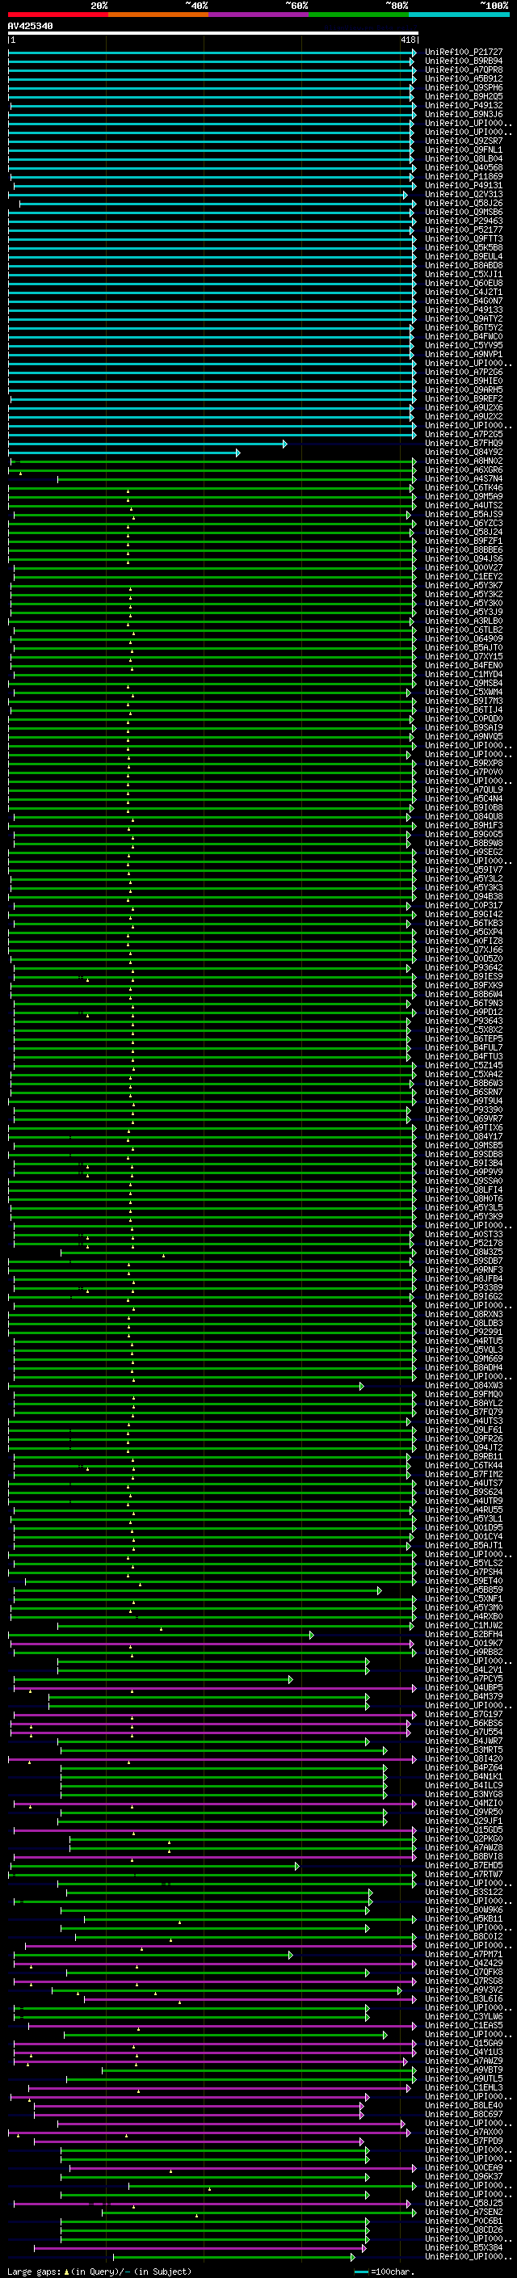Select the UniRef100_Q4UBP5 label
The image size is (517, 2278).
[463, 1688]
